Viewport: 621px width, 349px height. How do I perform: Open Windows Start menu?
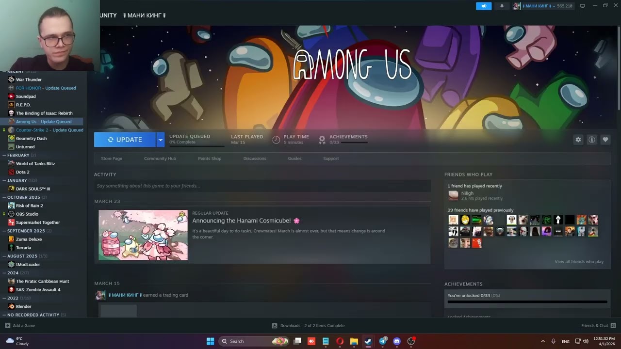[210, 341]
